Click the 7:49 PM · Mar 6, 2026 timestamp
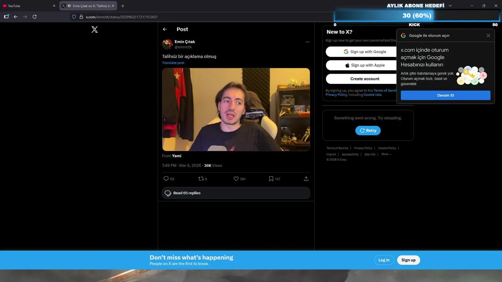 click(181, 166)
